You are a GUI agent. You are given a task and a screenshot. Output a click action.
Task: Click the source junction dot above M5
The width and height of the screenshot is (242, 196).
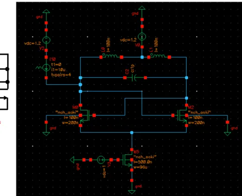(x=132, y=133)
